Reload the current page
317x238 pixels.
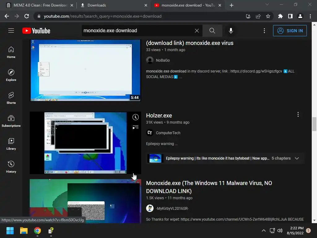click(27, 16)
